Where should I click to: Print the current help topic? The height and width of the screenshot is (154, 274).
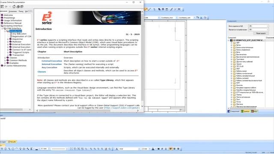click(x=18, y=7)
